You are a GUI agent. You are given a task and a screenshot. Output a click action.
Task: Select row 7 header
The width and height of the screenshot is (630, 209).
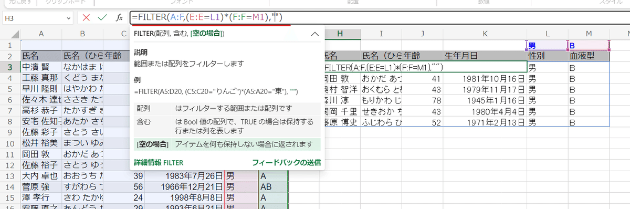[10, 111]
